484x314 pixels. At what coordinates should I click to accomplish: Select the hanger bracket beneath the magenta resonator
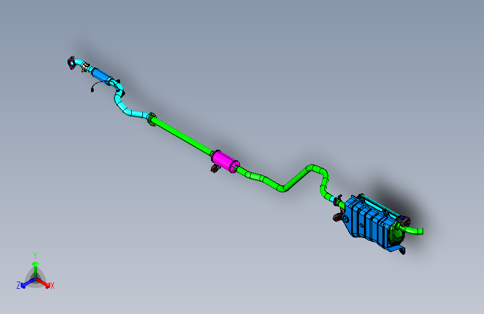click(x=215, y=168)
